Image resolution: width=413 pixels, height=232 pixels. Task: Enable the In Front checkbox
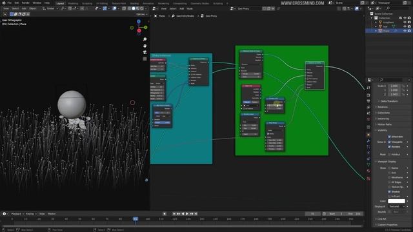389,197
